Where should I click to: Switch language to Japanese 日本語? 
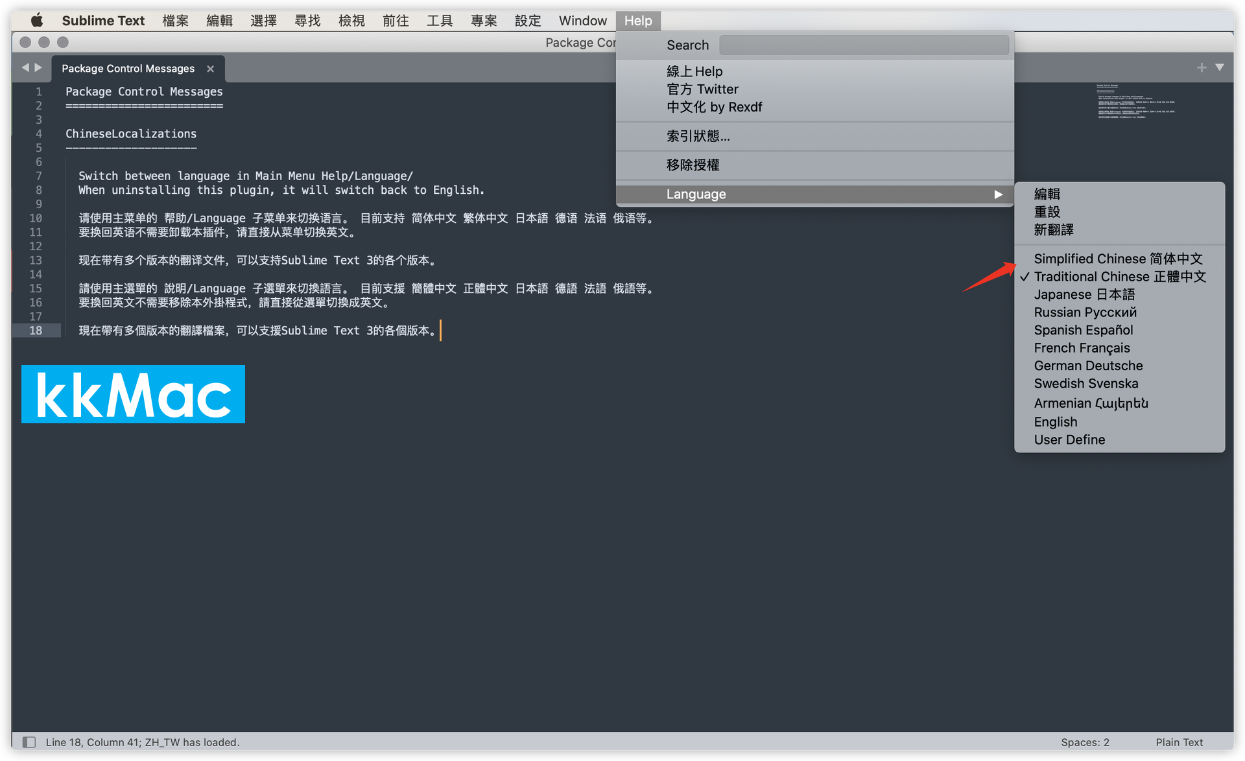tap(1119, 294)
